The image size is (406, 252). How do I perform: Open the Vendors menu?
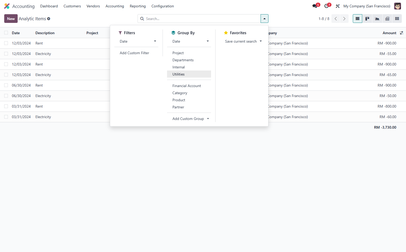coord(93,6)
